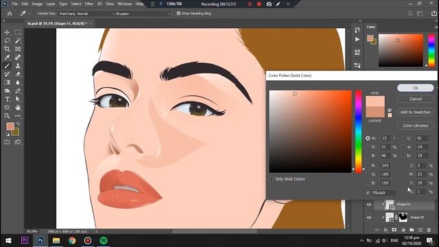Select the Frame tool

click(x=18, y=49)
